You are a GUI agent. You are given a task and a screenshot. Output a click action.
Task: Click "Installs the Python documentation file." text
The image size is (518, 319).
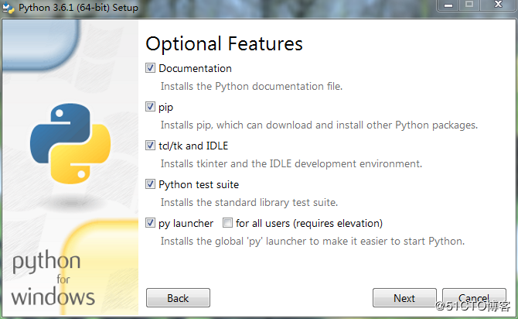coord(251,87)
